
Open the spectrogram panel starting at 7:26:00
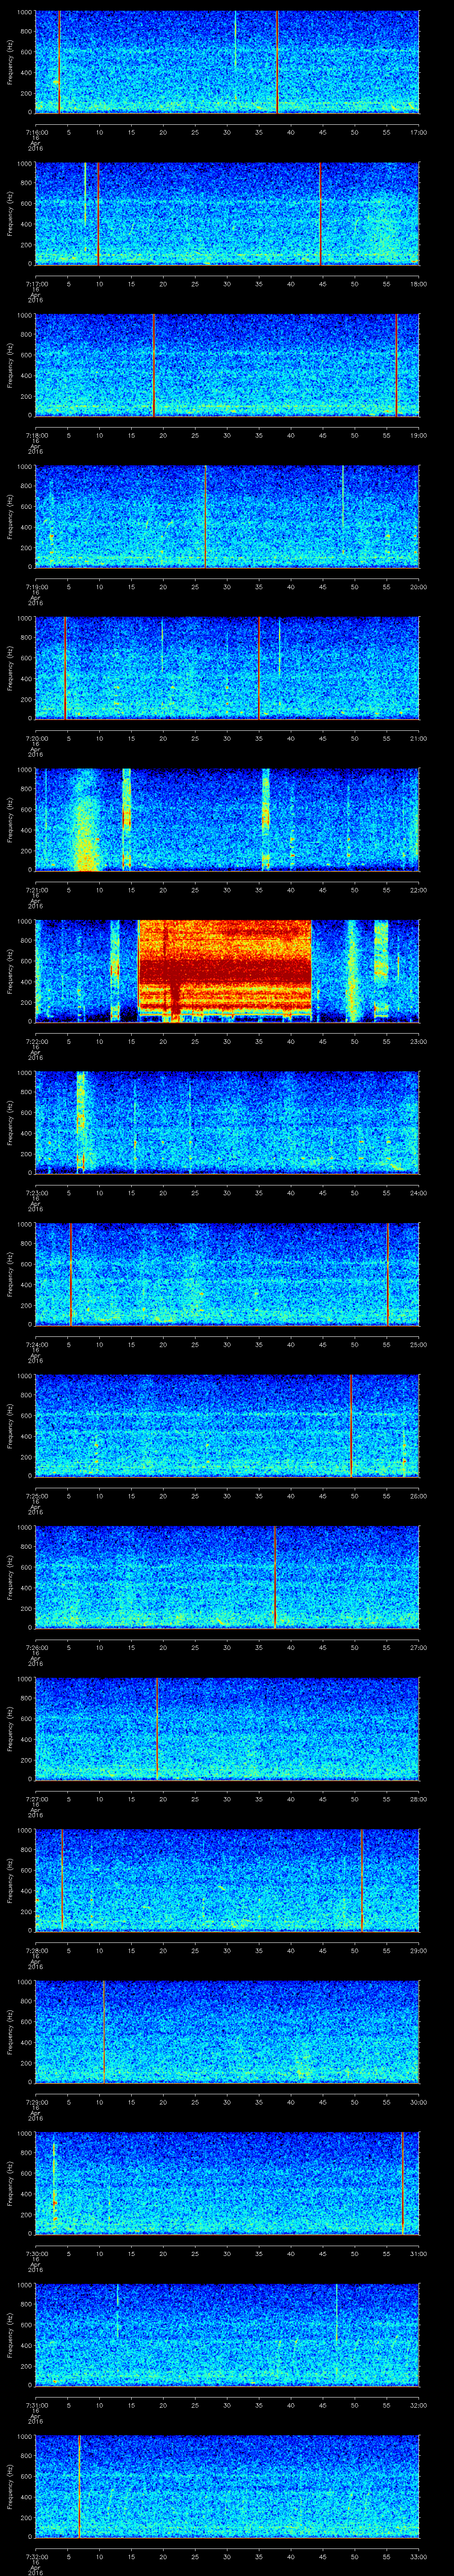tap(227, 1577)
